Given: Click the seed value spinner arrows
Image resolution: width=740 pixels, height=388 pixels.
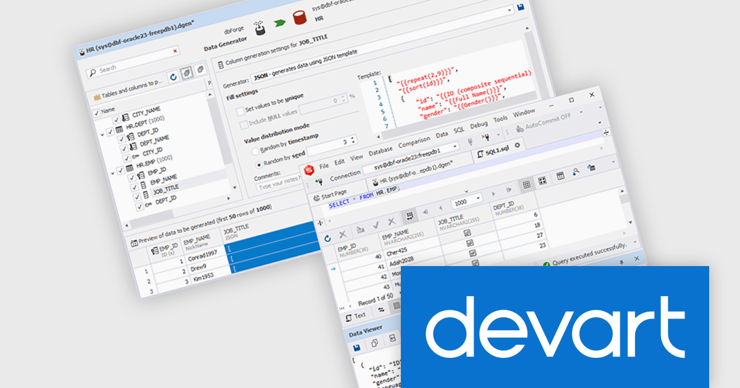Looking at the screenshot, I should click(352, 141).
